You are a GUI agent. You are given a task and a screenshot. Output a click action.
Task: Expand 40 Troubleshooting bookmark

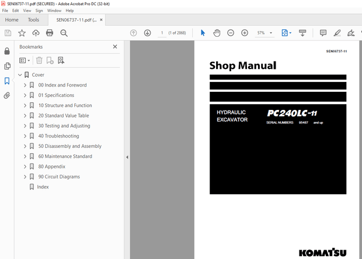tap(25, 136)
